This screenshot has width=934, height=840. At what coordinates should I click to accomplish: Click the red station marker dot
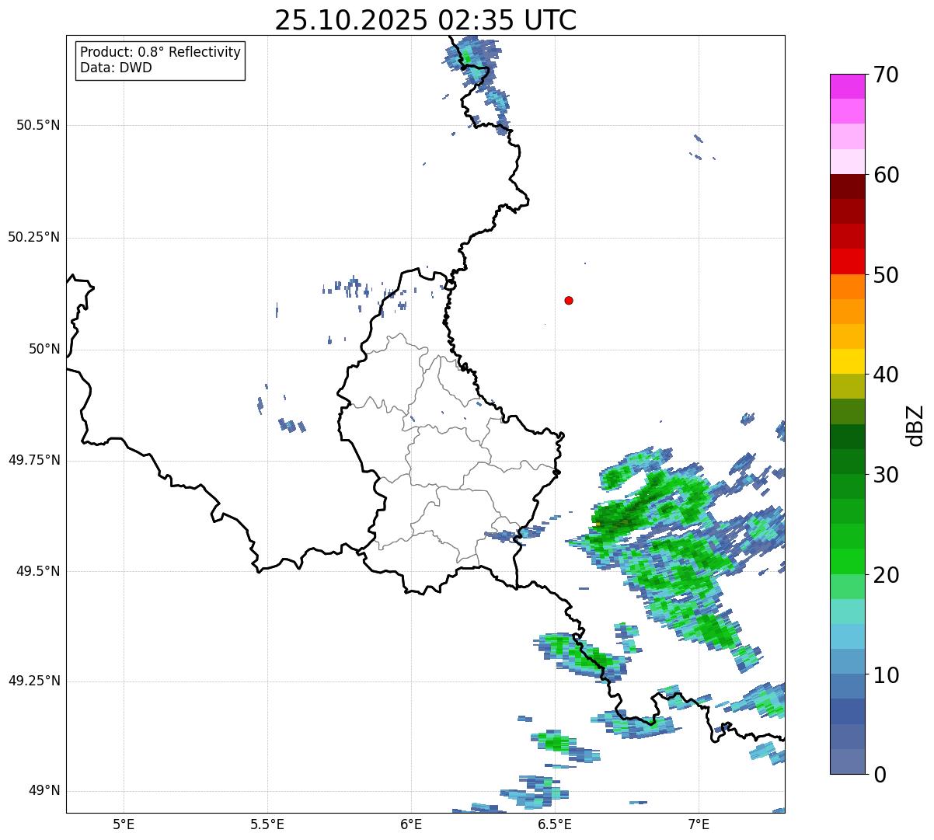pyautogui.click(x=569, y=300)
